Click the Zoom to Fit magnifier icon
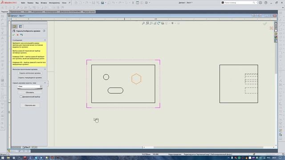This screenshot has height=160, width=285. tap(143, 23)
